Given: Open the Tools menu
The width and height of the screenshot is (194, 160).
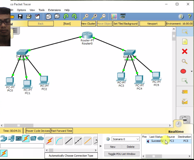Looking at the screenshot, I should pos(41,10).
